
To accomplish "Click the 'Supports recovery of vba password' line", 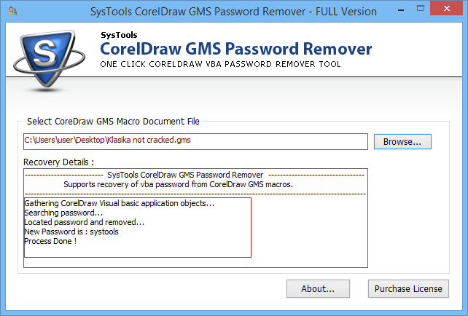I will coord(195,184).
